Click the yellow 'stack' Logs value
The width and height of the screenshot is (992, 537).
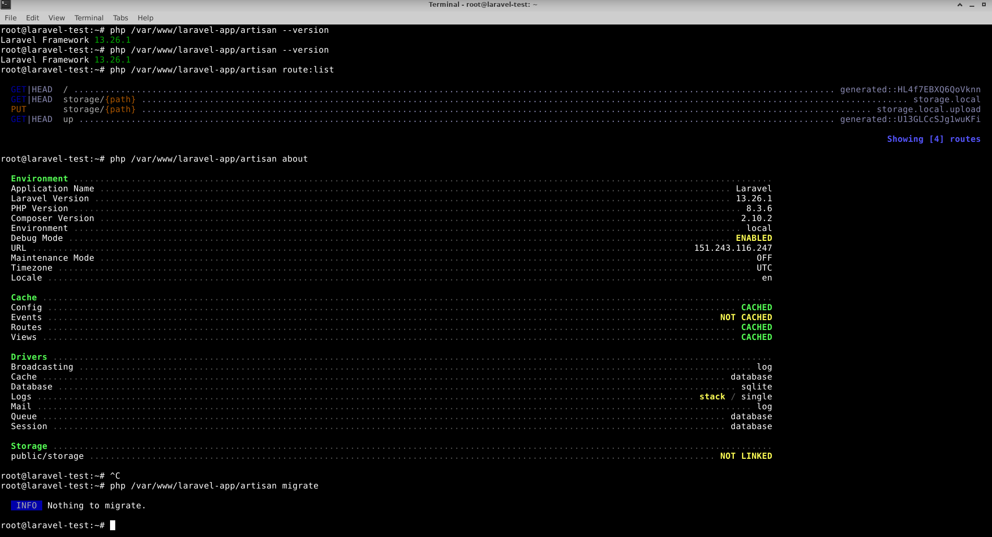click(712, 397)
